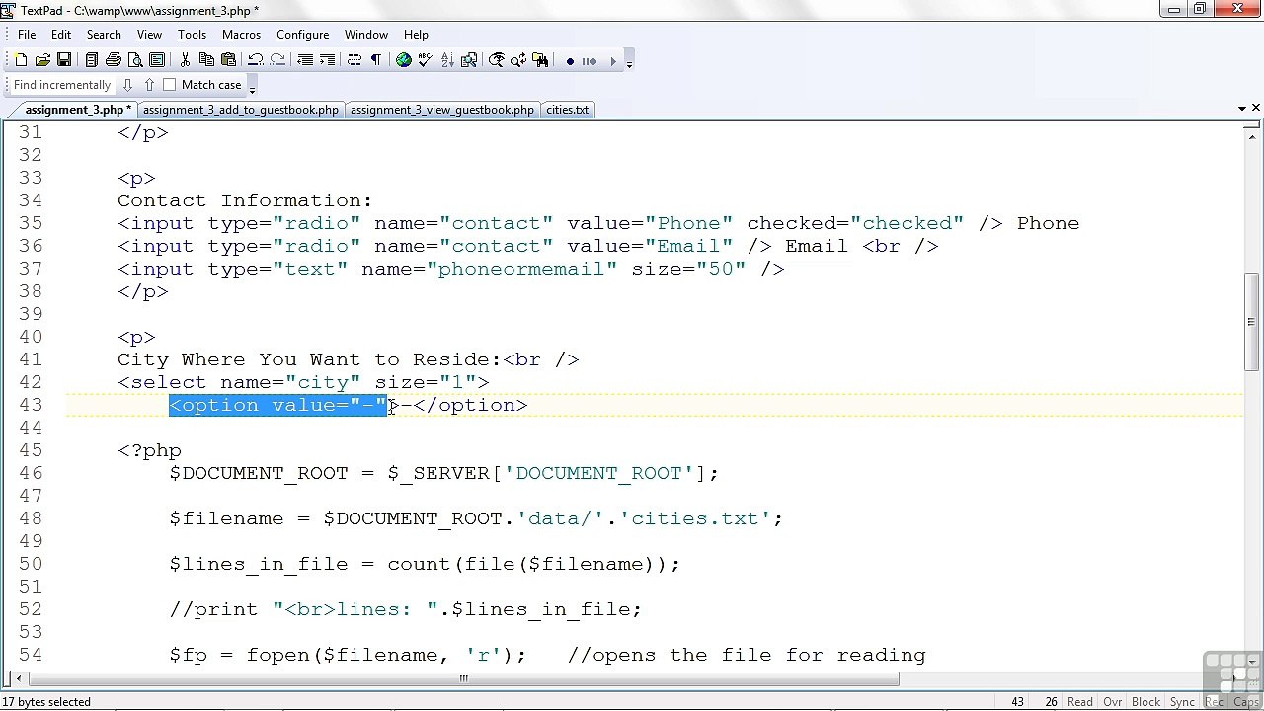1264x711 pixels.
Task: Expand the find toolbar options arrow
Action: click(252, 89)
